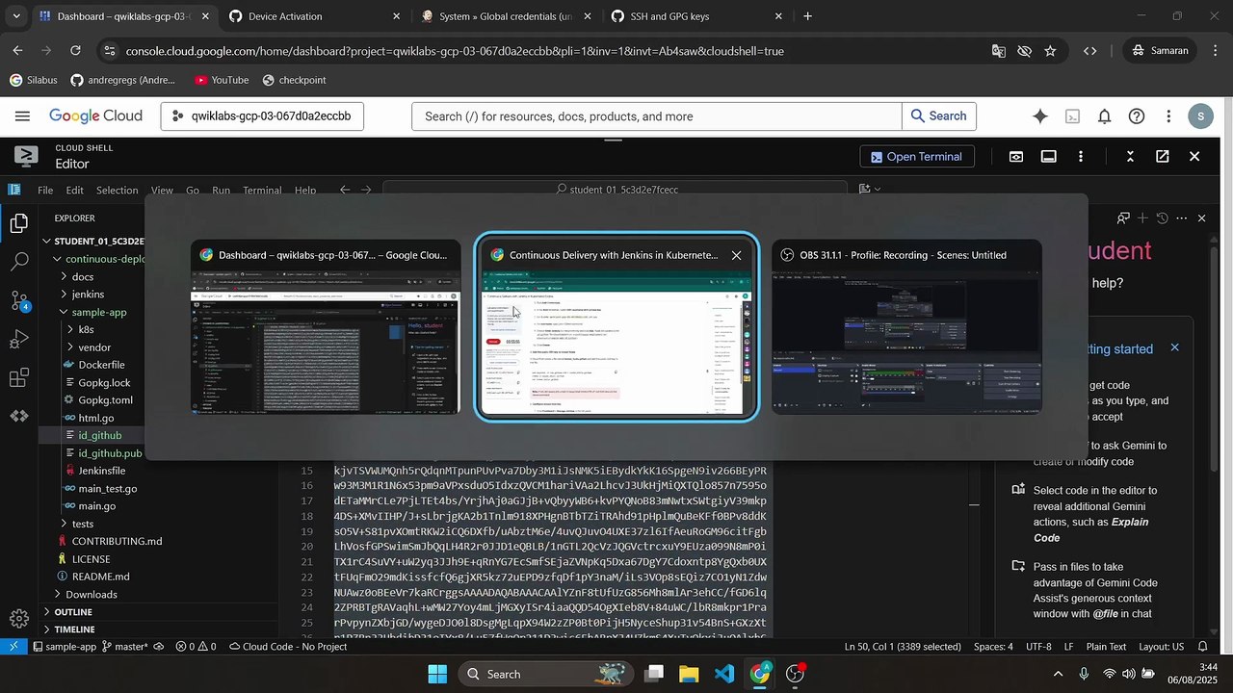Open the YouTube bookmark
Viewport: 1233px width, 693px height.
point(222,80)
